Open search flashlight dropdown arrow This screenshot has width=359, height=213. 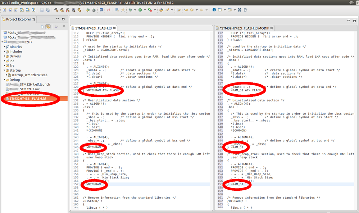pyautogui.click(x=172, y=10)
